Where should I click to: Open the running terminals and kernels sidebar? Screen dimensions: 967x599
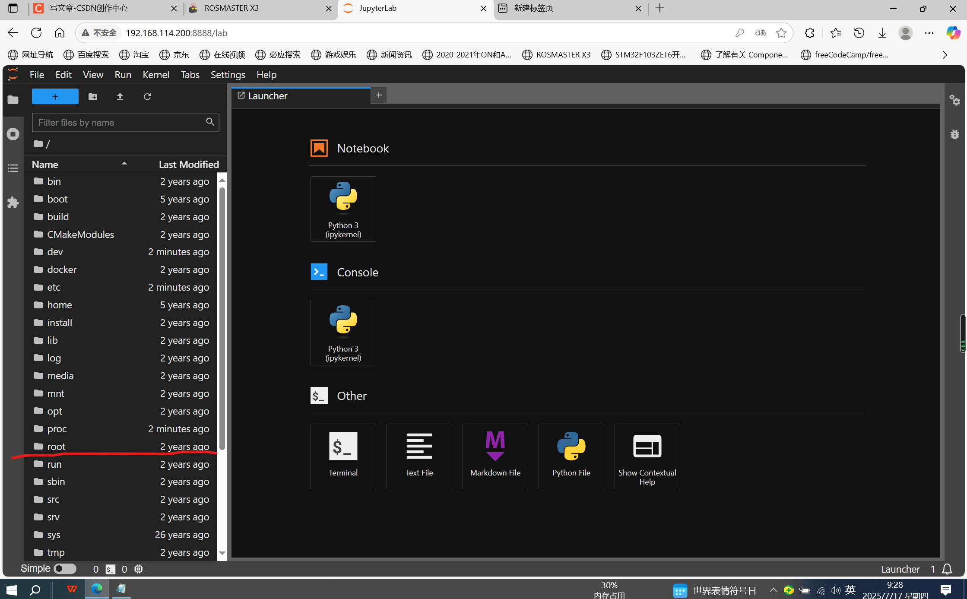[13, 134]
